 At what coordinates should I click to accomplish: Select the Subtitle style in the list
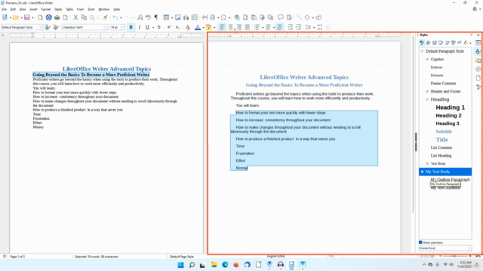[444, 132]
